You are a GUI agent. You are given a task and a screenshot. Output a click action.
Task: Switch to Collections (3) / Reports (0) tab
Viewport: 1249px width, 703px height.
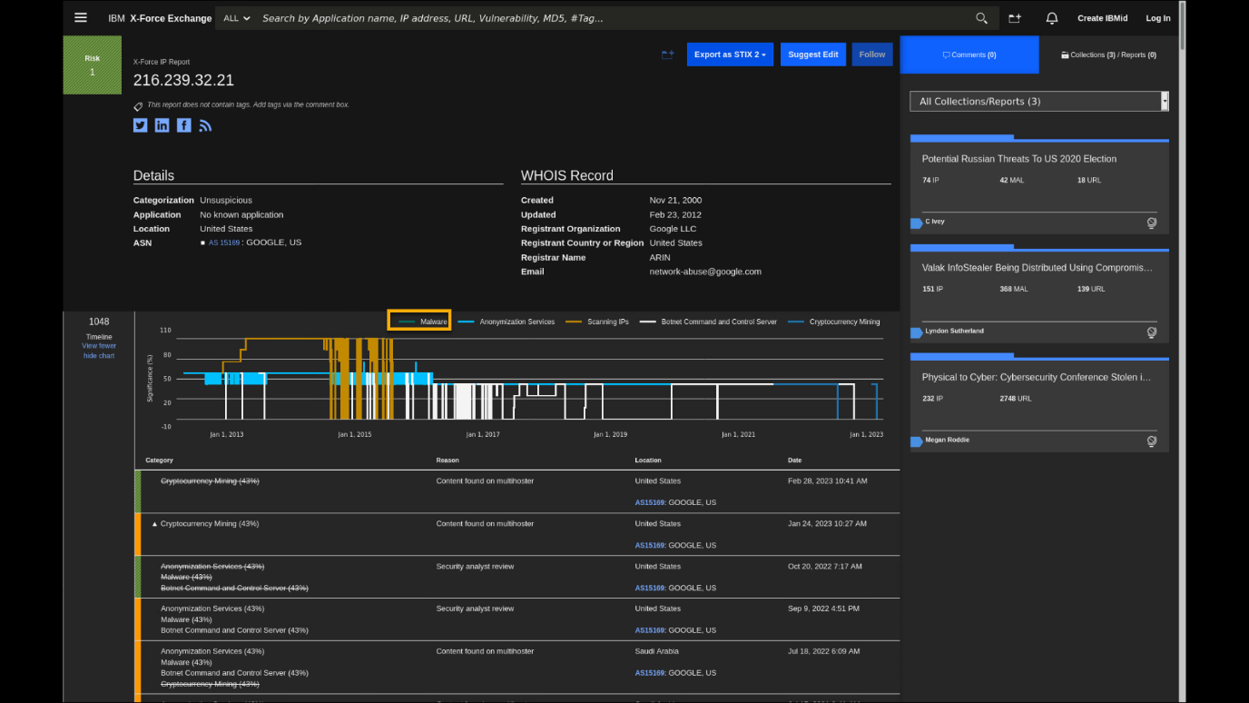pyautogui.click(x=1108, y=54)
